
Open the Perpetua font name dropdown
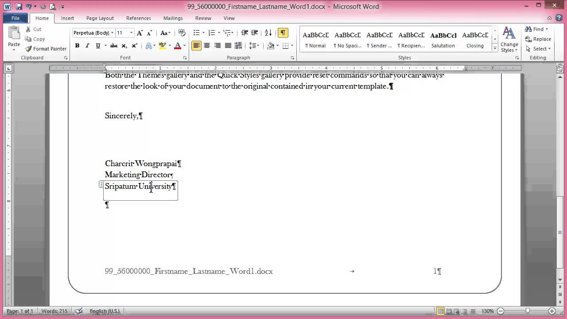(x=113, y=33)
